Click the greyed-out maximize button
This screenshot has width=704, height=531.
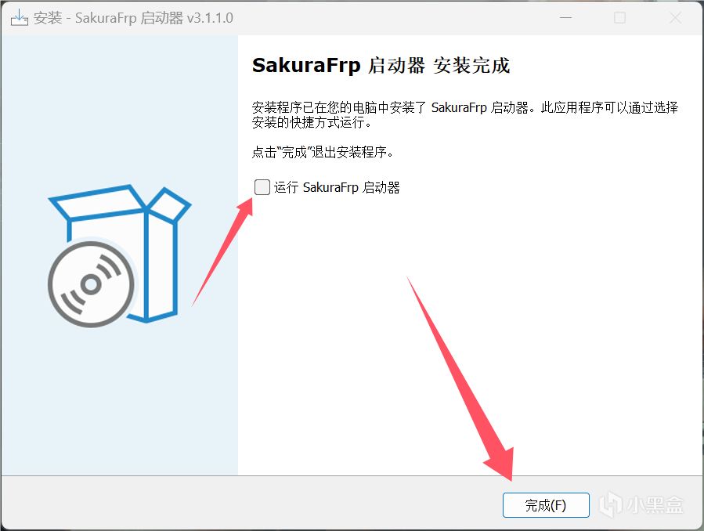(x=619, y=18)
